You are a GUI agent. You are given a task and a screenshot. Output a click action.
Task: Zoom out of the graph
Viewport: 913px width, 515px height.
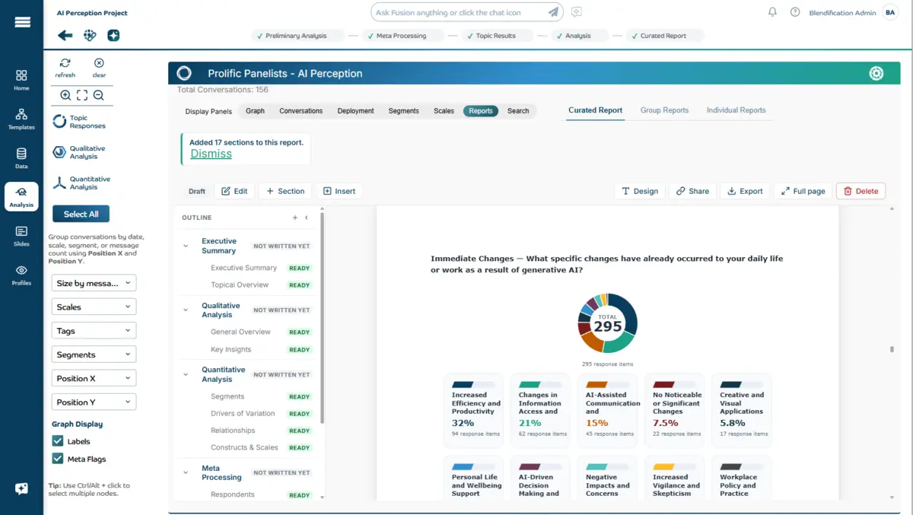[x=98, y=95]
